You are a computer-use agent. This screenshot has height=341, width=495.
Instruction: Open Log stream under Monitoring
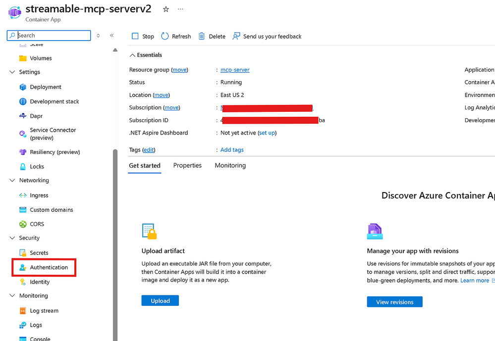tap(44, 311)
